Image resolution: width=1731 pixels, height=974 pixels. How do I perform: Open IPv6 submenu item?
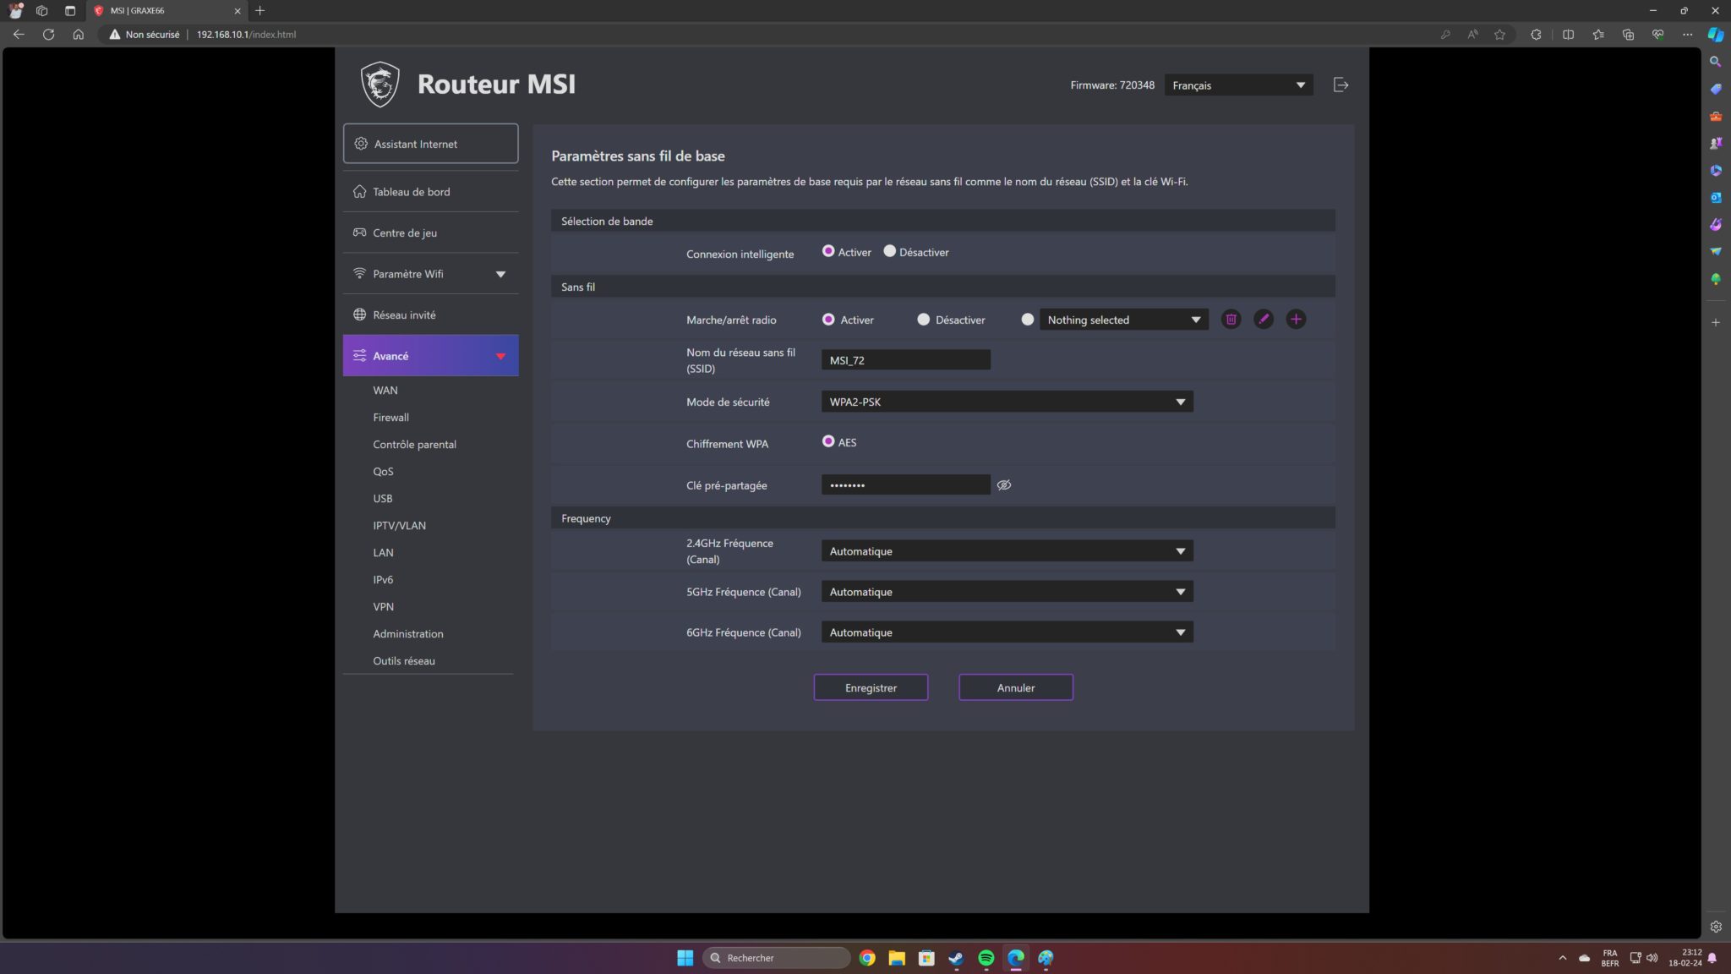(x=383, y=579)
